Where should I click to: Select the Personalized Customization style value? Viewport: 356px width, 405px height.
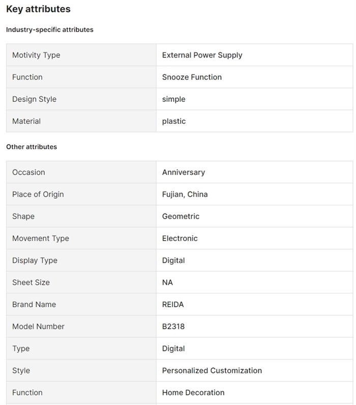click(212, 370)
